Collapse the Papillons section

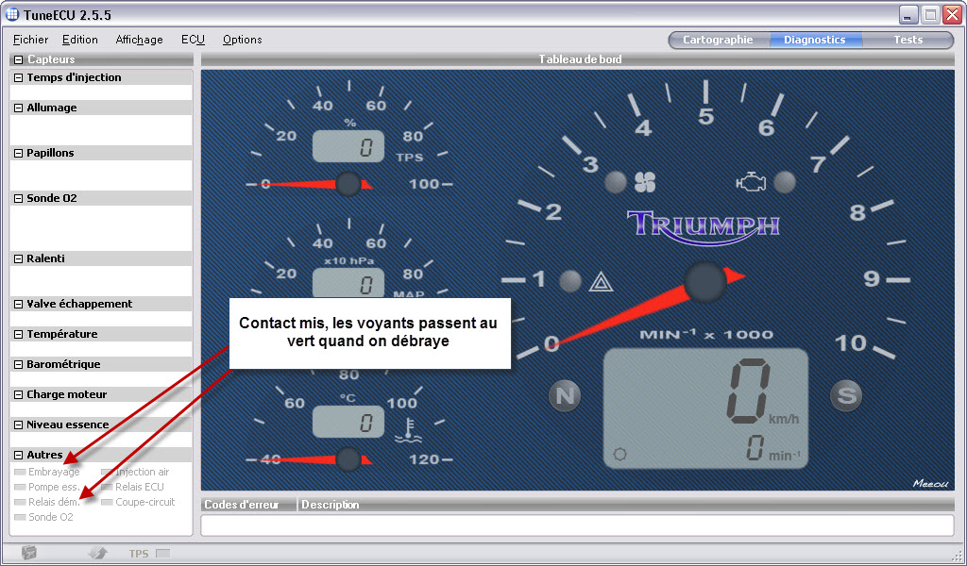[x=19, y=154]
